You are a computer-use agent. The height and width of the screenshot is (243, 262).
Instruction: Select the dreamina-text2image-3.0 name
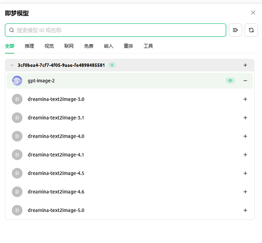tap(56, 99)
